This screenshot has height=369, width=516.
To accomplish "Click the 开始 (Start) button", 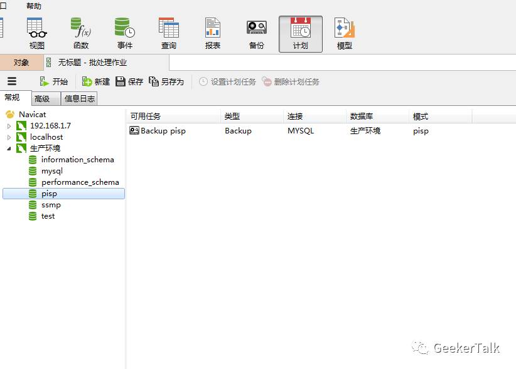I will pos(53,81).
